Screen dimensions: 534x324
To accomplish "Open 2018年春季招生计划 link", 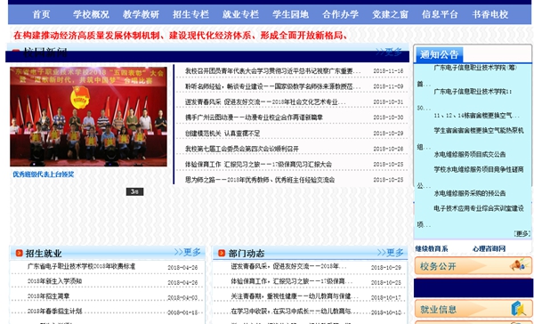I will 54,312.
